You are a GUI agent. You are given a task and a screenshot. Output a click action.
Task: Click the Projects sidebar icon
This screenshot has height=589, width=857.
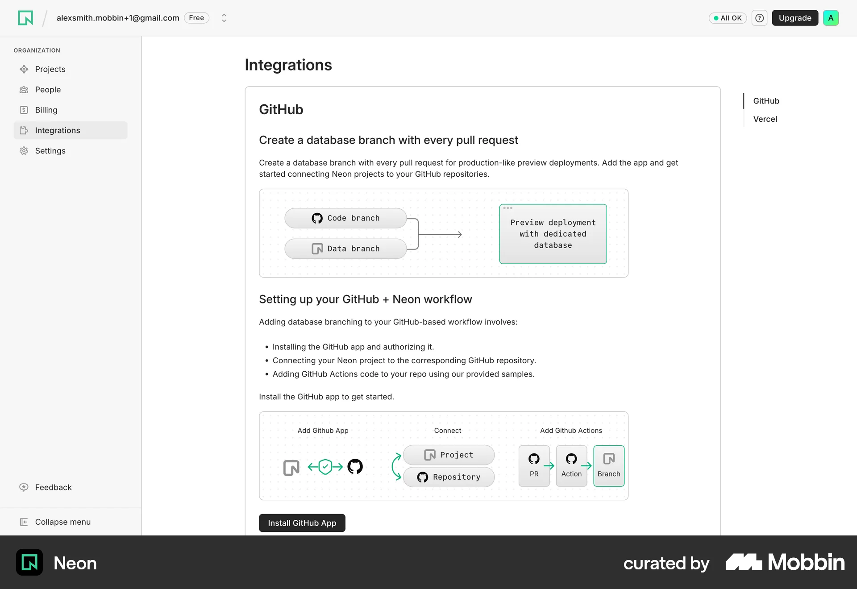click(x=24, y=69)
